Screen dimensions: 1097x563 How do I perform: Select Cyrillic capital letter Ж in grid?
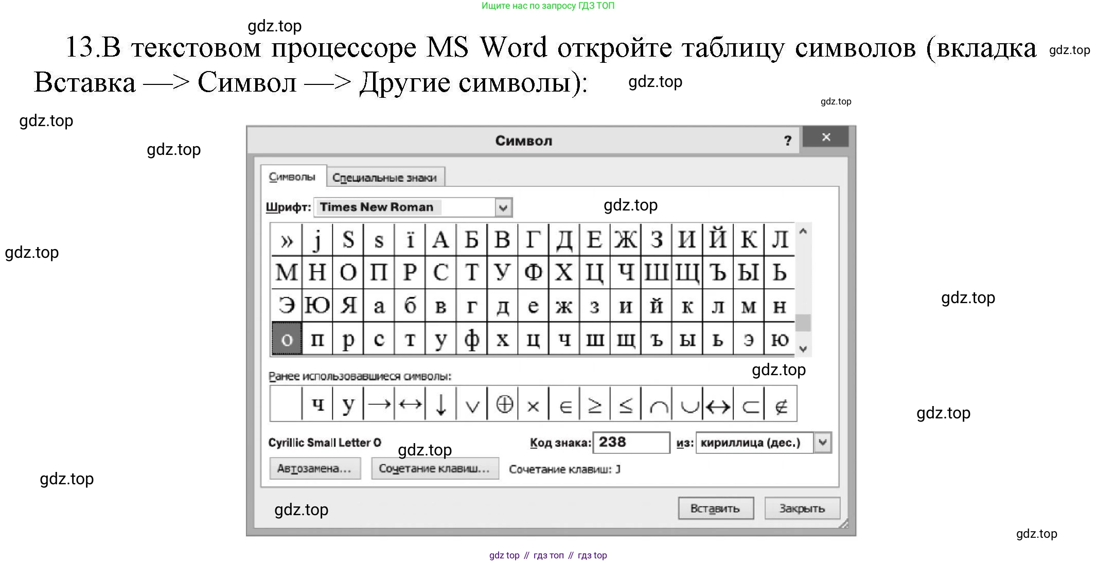(625, 239)
